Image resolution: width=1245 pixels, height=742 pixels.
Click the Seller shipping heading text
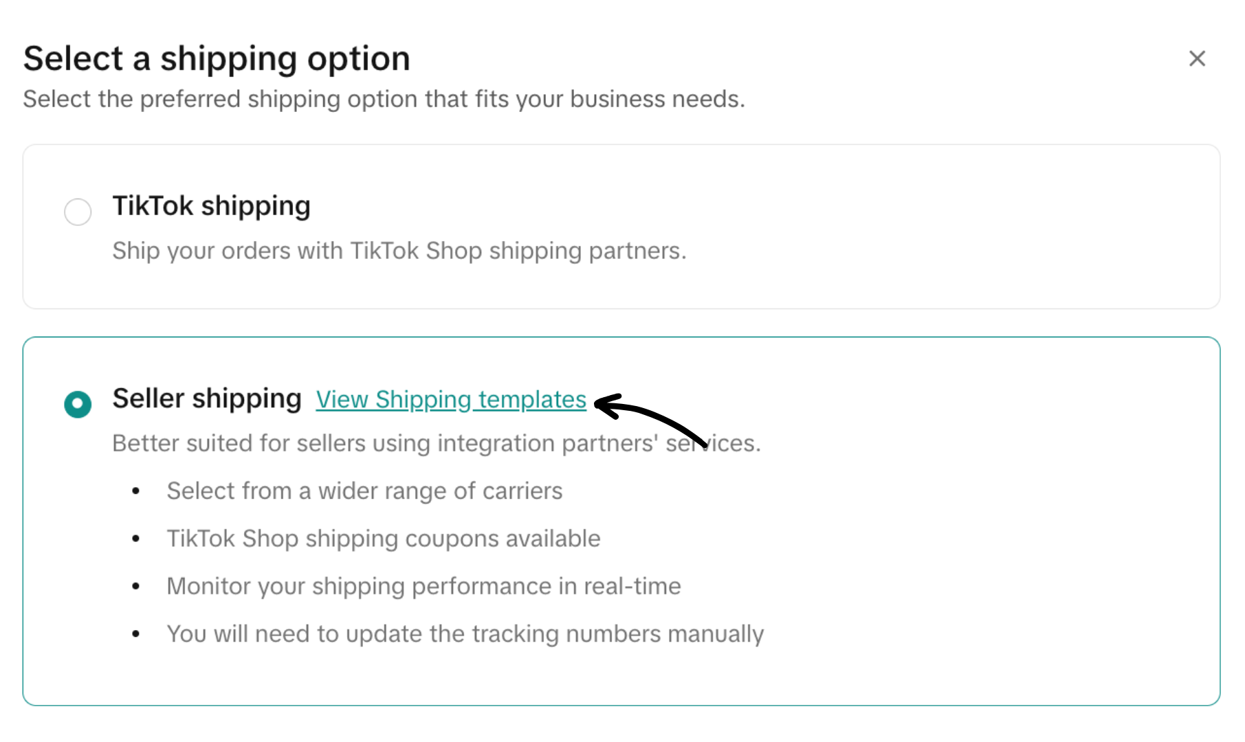207,398
